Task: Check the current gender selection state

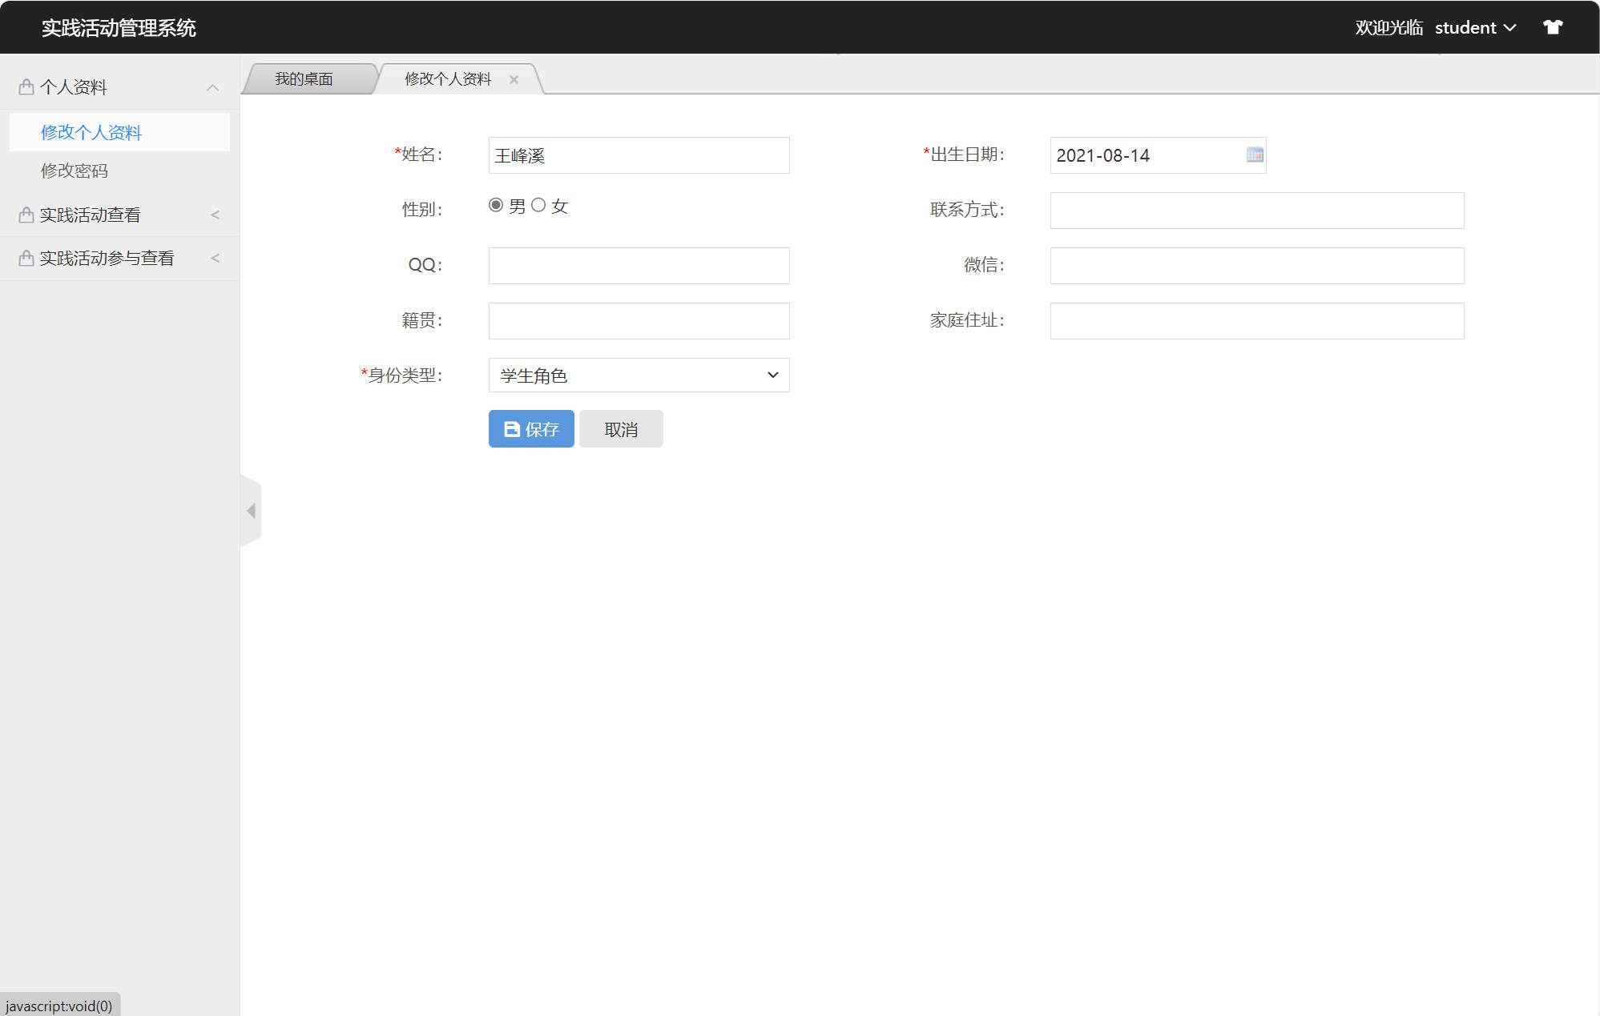Action: pyautogui.click(x=497, y=205)
